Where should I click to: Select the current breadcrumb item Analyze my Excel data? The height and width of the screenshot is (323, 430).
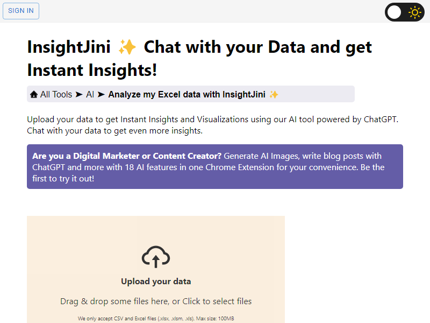pos(187,94)
